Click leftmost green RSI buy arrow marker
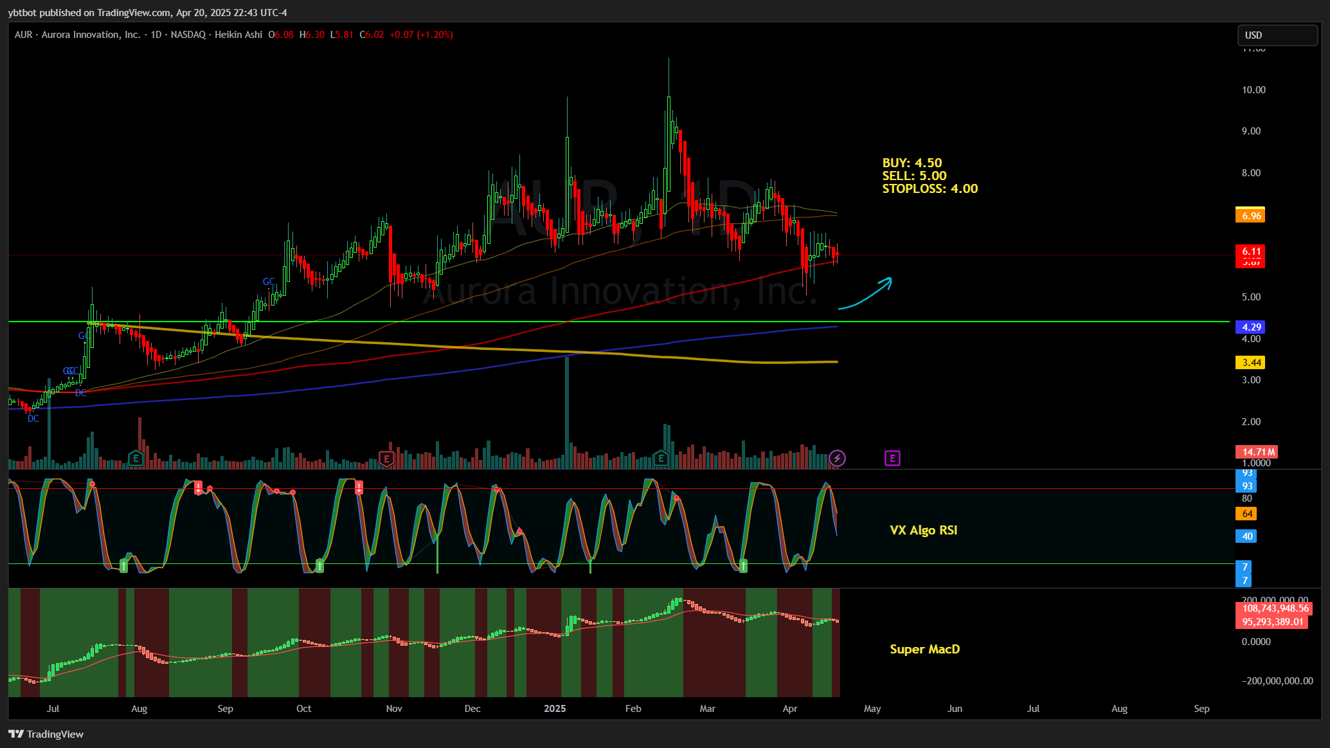The image size is (1330, 748). pos(123,566)
